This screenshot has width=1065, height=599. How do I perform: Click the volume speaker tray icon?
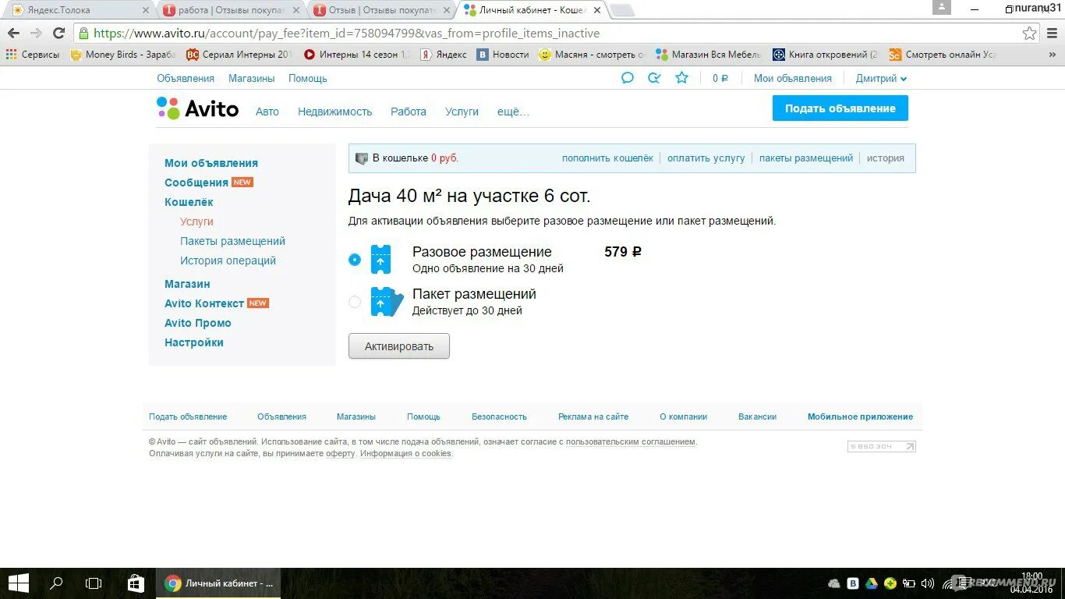(928, 583)
